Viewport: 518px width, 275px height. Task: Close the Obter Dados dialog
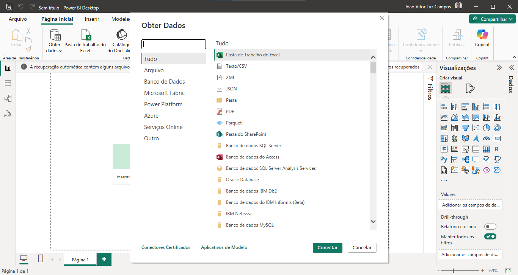[x=382, y=18]
